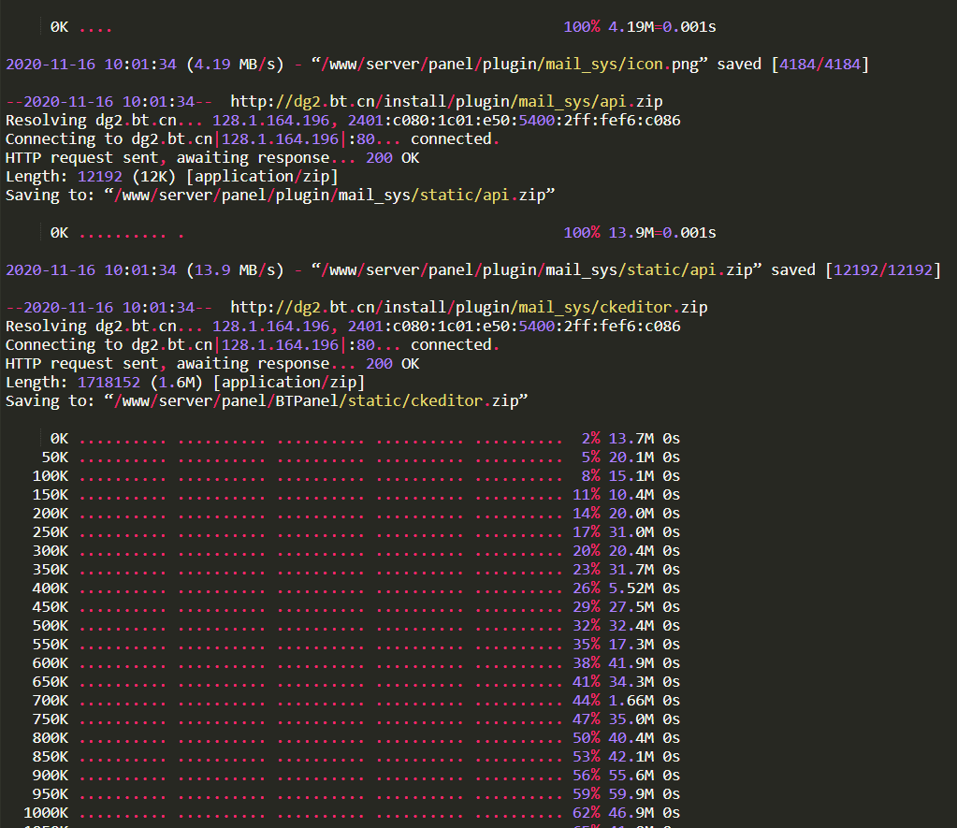
Task: Click the 700K progress row label
Action: (x=50, y=701)
